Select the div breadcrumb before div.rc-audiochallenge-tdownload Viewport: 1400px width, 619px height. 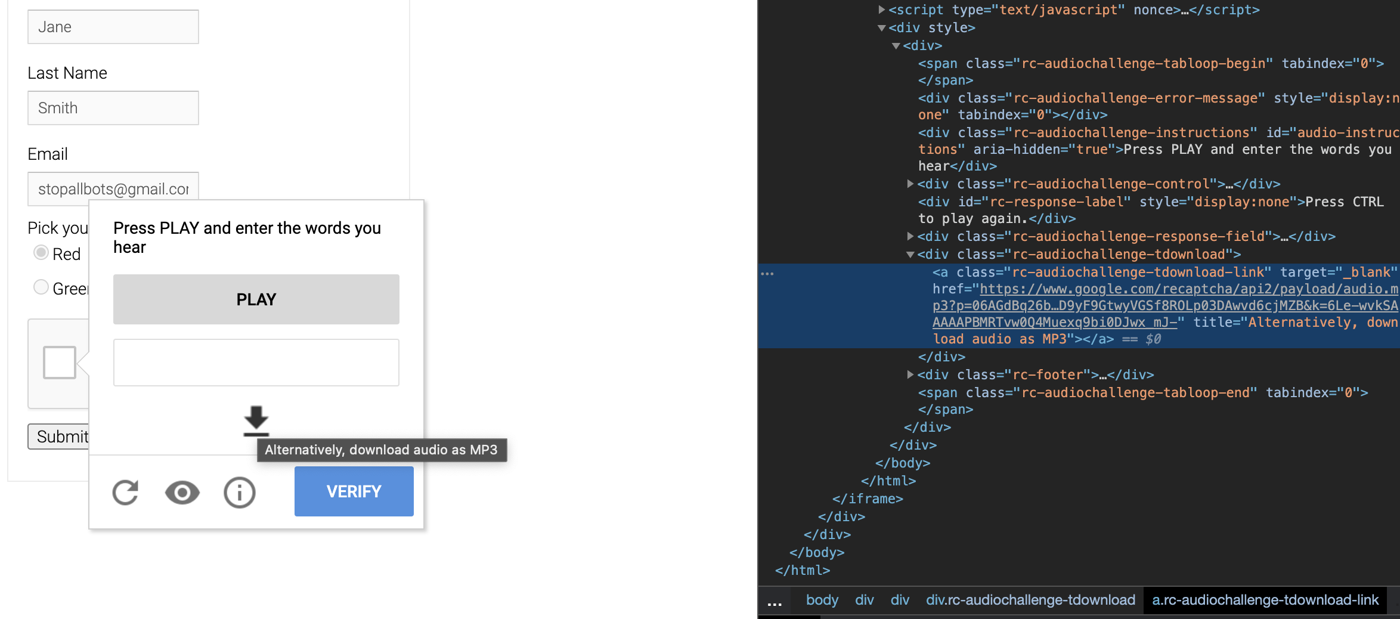(x=900, y=600)
